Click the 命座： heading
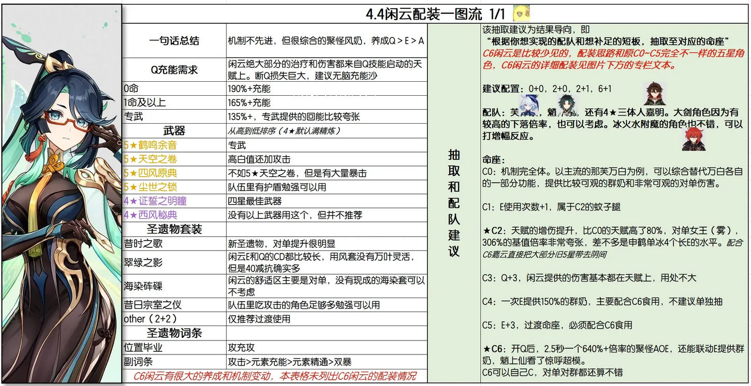 tap(494, 160)
